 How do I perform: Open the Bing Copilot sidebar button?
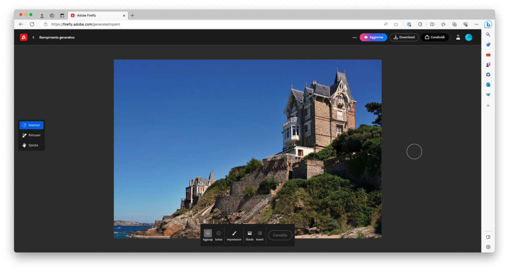point(488,24)
